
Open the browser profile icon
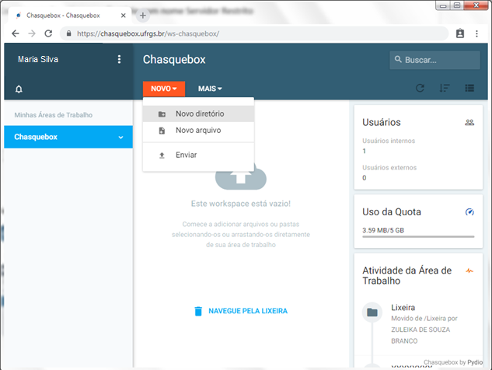pyautogui.click(x=460, y=33)
